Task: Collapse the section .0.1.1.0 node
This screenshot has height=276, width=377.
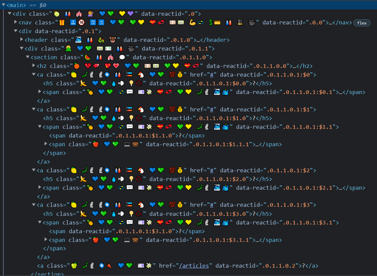Action: pyautogui.click(x=28, y=57)
